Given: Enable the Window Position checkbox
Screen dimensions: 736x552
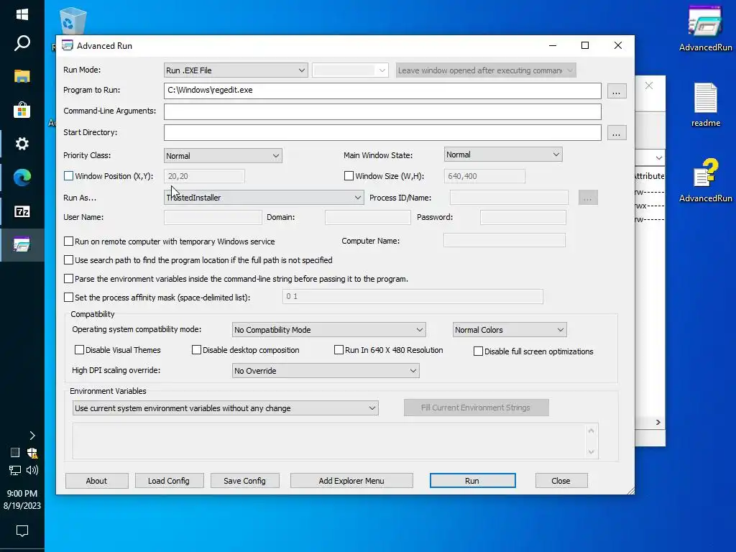Looking at the screenshot, I should [x=68, y=176].
